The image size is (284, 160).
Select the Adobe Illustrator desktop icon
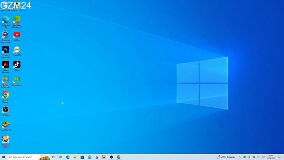pyautogui.click(x=5, y=67)
